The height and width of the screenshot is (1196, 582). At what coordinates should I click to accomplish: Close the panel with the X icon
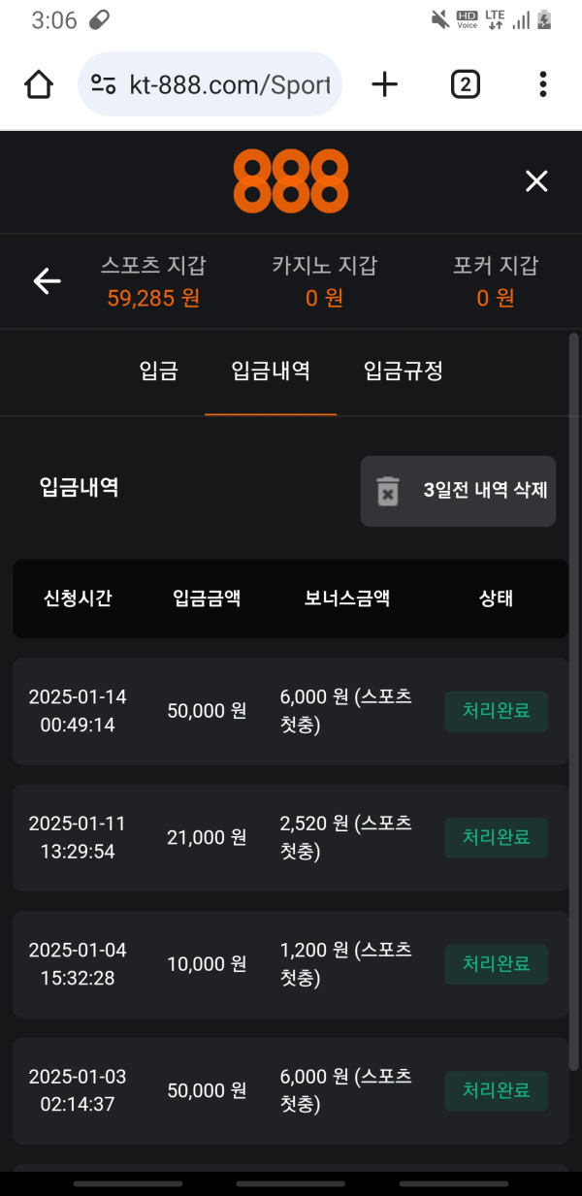pos(536,181)
